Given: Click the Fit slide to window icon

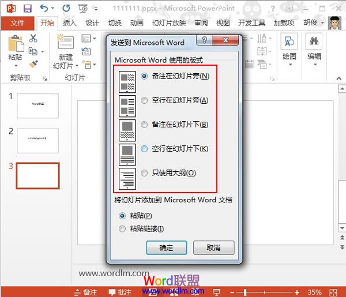Looking at the screenshot, I should [333, 292].
